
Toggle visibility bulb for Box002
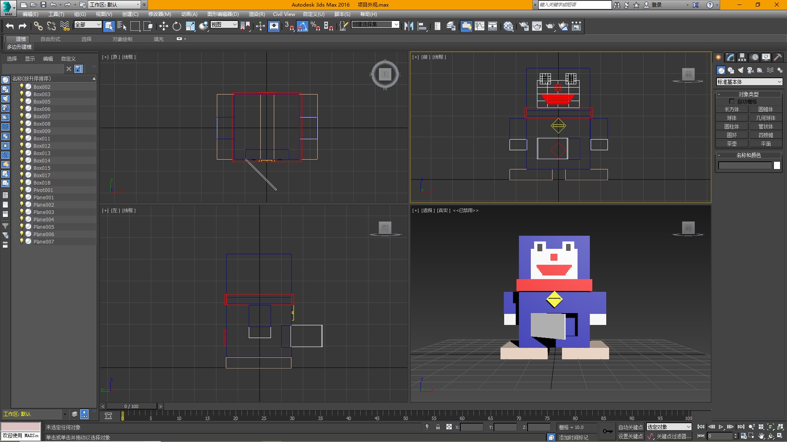(x=22, y=87)
